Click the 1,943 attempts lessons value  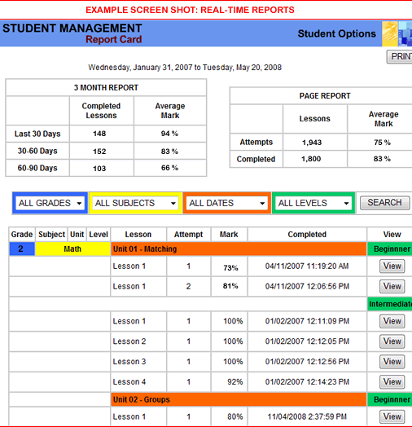[x=312, y=143]
